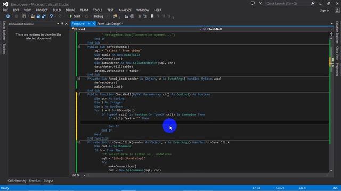This screenshot has height=191, width=341.
Task: Open the Toolbox side tab
Action: pyautogui.click(x=4, y=48)
